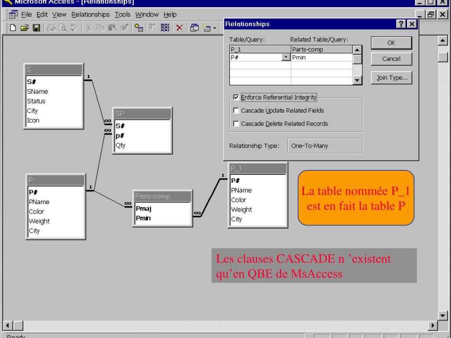Viewport: 451px width, 338px height.
Task: Close the Relationships dialog with X
Action: 412,24
